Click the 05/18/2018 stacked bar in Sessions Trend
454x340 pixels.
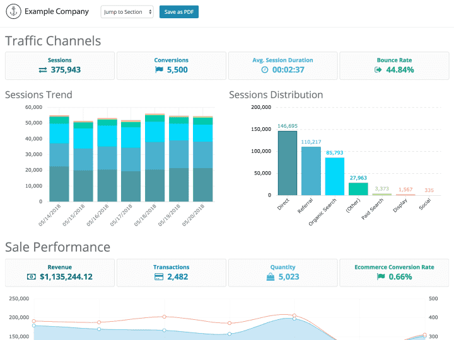pos(155,157)
